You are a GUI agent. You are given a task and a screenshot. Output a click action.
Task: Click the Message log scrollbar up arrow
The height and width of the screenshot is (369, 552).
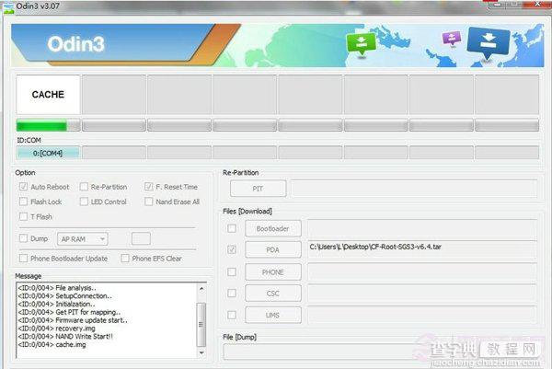pyautogui.click(x=201, y=288)
